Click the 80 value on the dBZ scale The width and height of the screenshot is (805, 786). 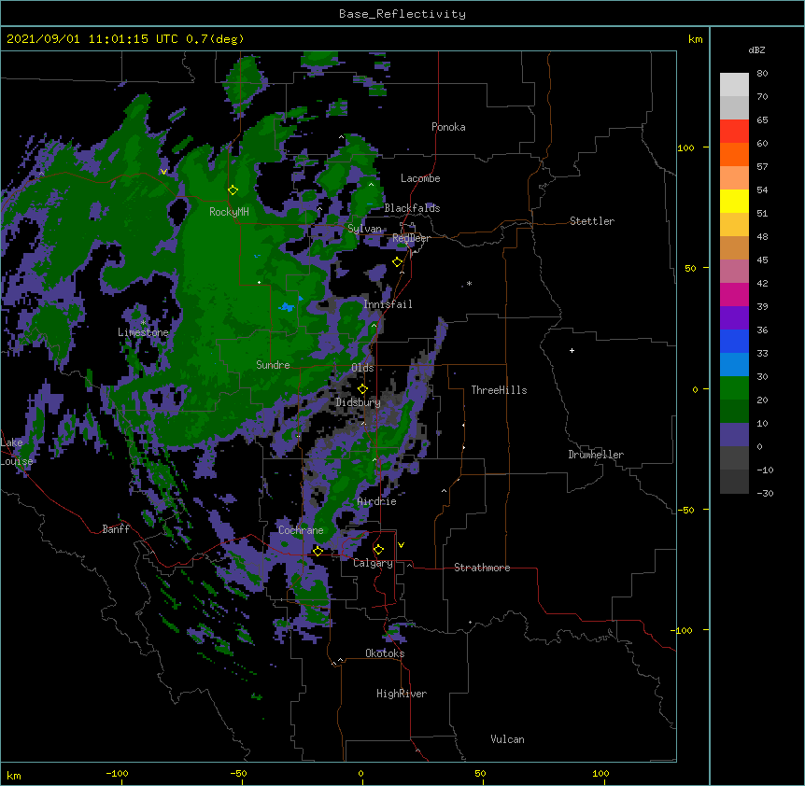point(762,74)
